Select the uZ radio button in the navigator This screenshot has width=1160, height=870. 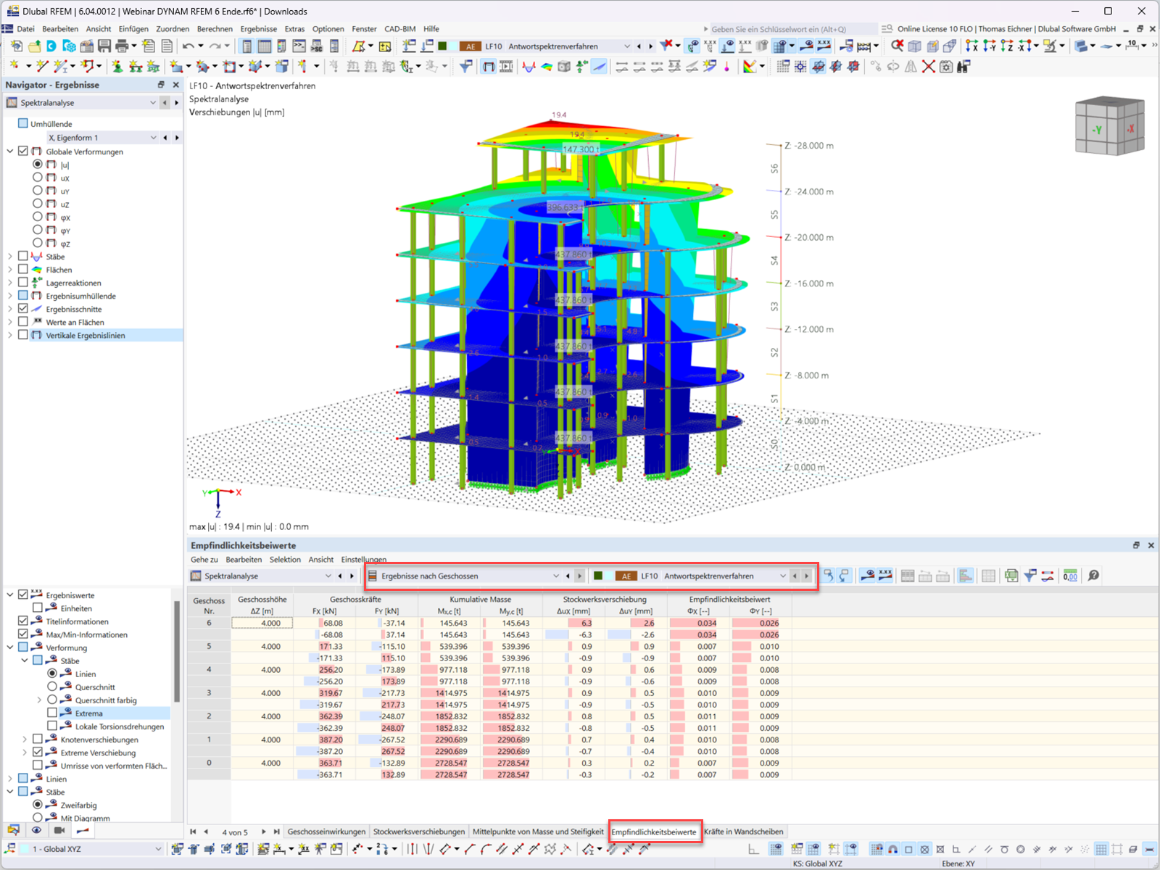pyautogui.click(x=38, y=204)
